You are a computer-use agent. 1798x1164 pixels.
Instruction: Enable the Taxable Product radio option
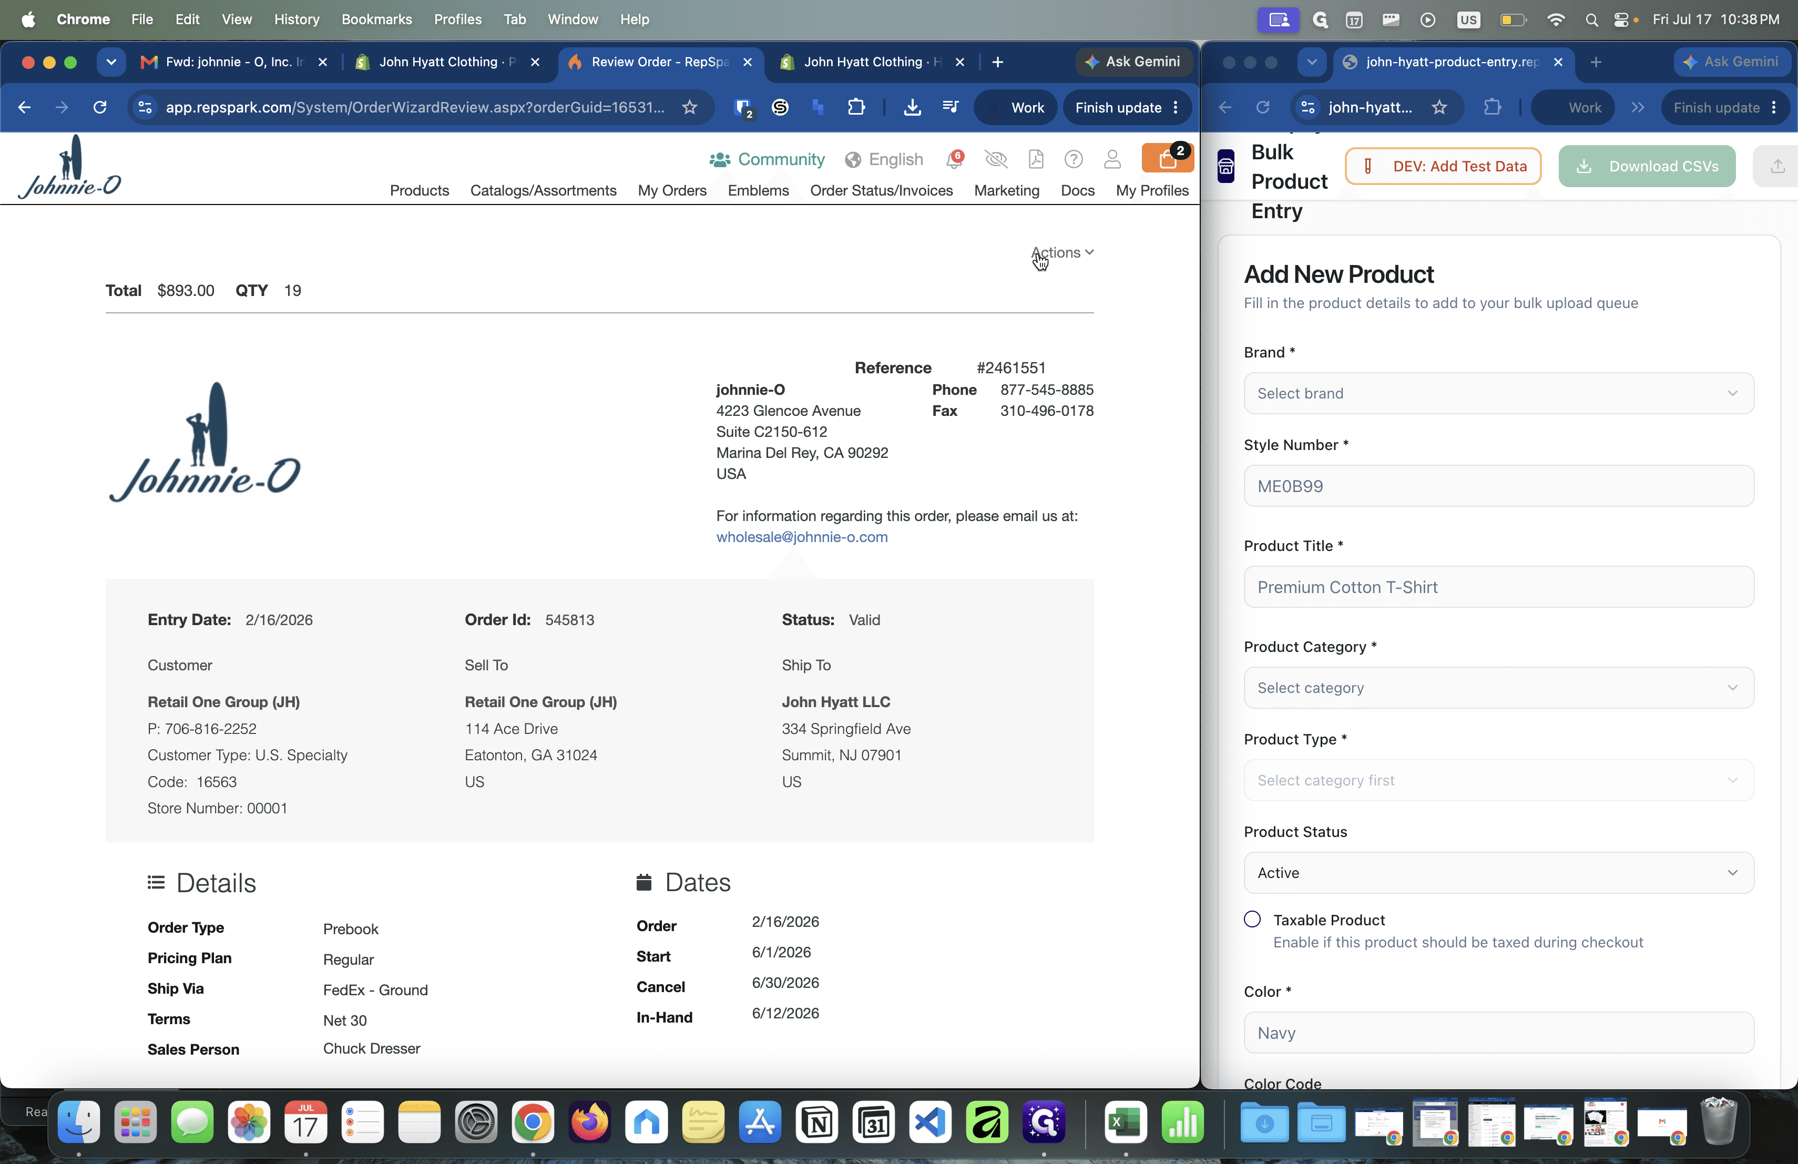1252,919
